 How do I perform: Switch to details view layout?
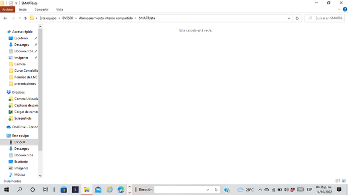338,181
